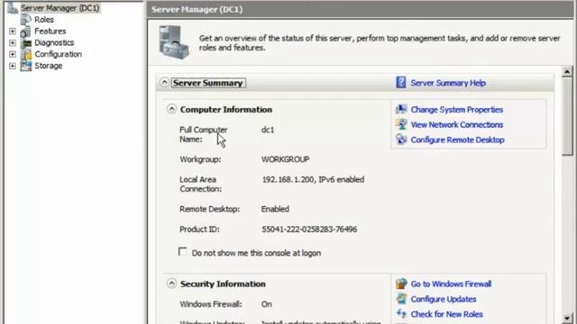Expand the Storage tree node
The image size is (577, 324).
tap(13, 66)
